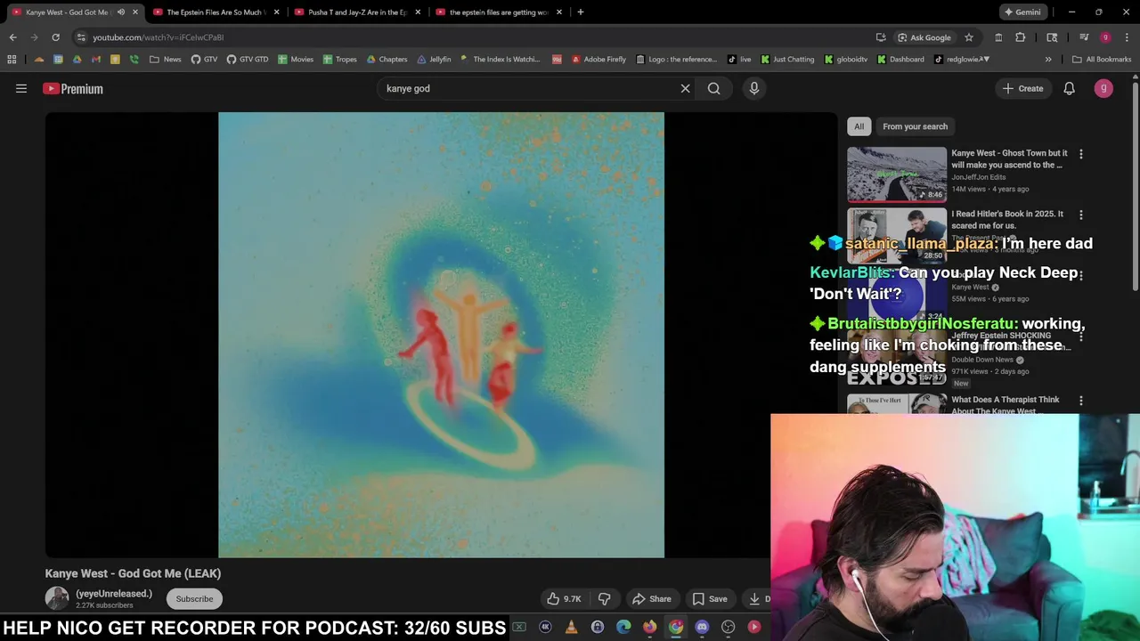Image resolution: width=1140 pixels, height=641 pixels.
Task: Open options menu for Ghost Town video
Action: click(x=1080, y=154)
